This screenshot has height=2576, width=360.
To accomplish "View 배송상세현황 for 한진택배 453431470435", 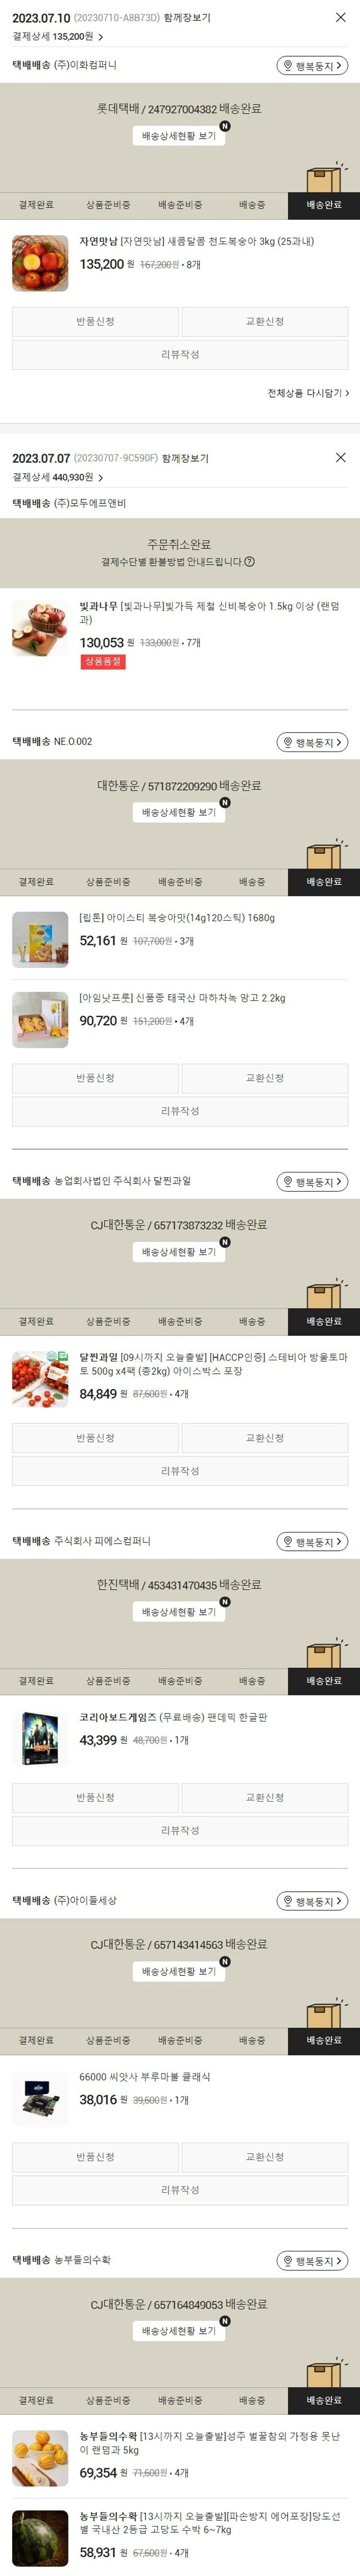I will tap(179, 1612).
